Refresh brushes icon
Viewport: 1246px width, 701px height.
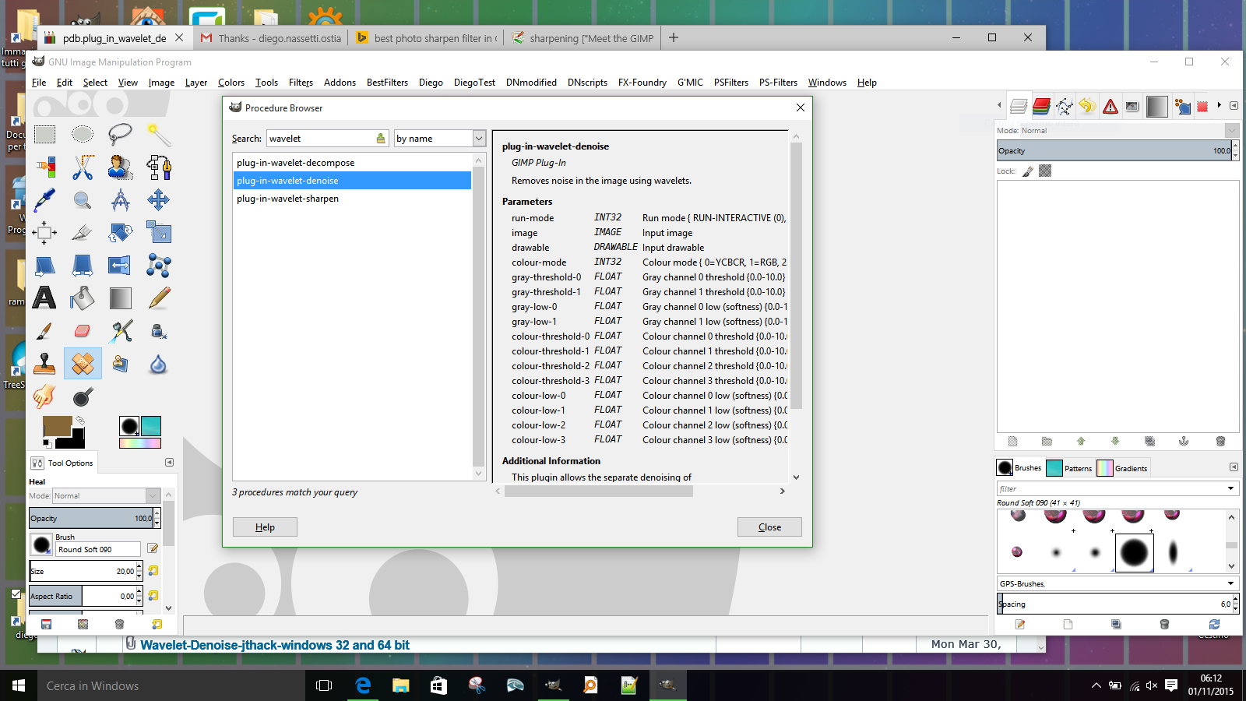tap(1214, 624)
